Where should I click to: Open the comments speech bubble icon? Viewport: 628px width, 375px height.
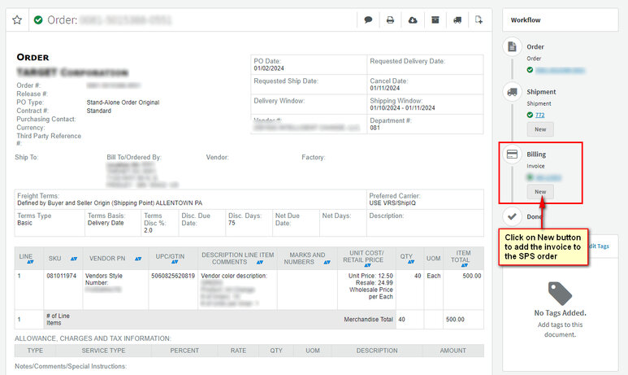(x=368, y=20)
